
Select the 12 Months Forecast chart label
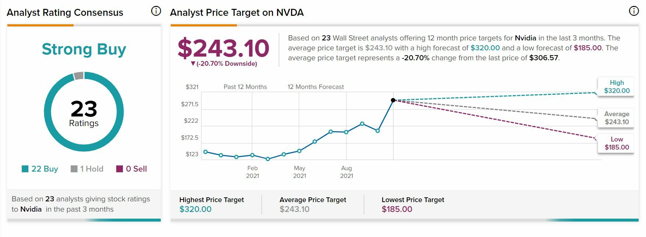[x=316, y=87]
